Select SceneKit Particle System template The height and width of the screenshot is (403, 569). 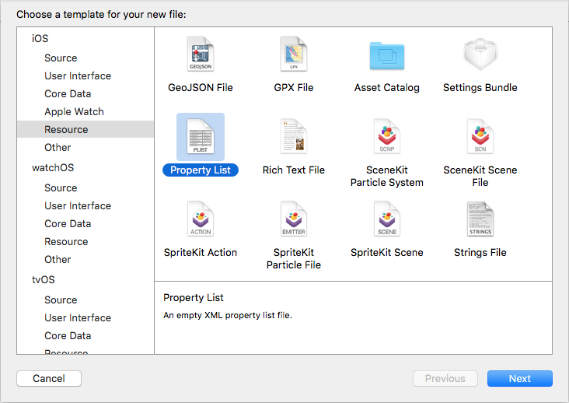click(x=387, y=136)
